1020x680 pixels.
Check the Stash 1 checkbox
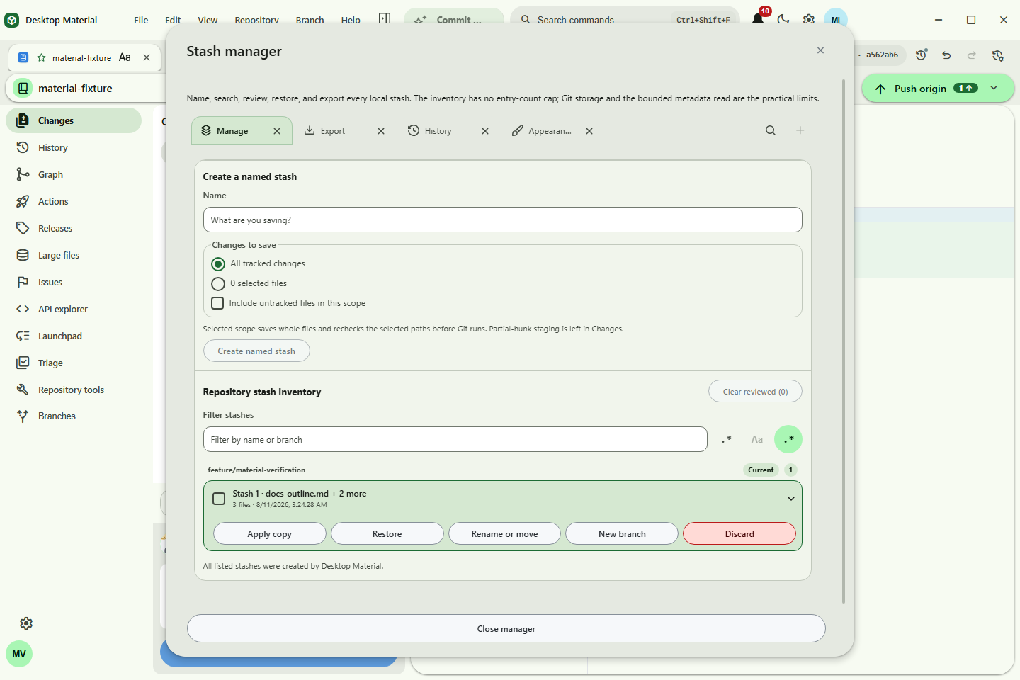tap(220, 499)
